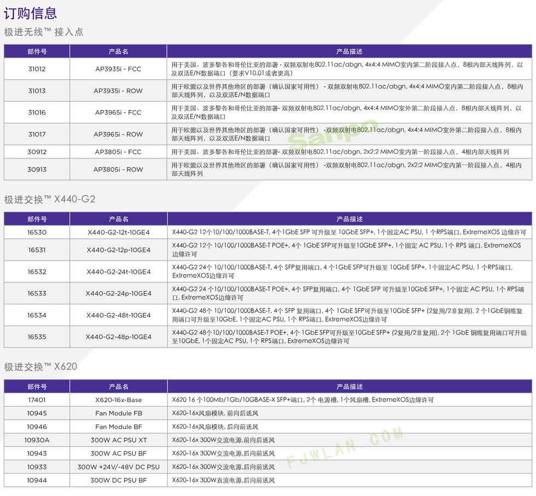
Task: Click part number 17401
Action: pyautogui.click(x=37, y=400)
